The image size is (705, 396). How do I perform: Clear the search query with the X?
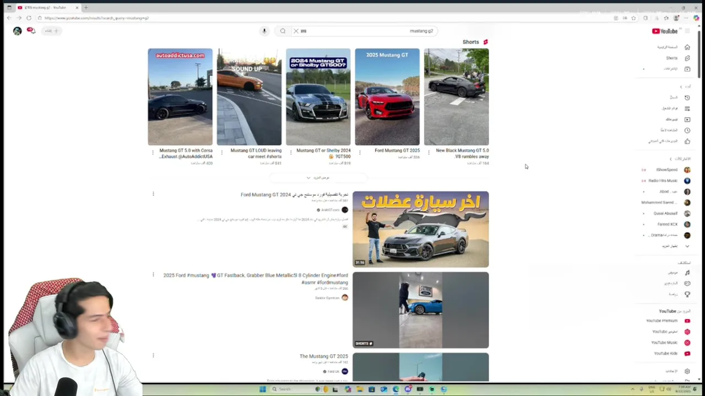click(x=296, y=31)
